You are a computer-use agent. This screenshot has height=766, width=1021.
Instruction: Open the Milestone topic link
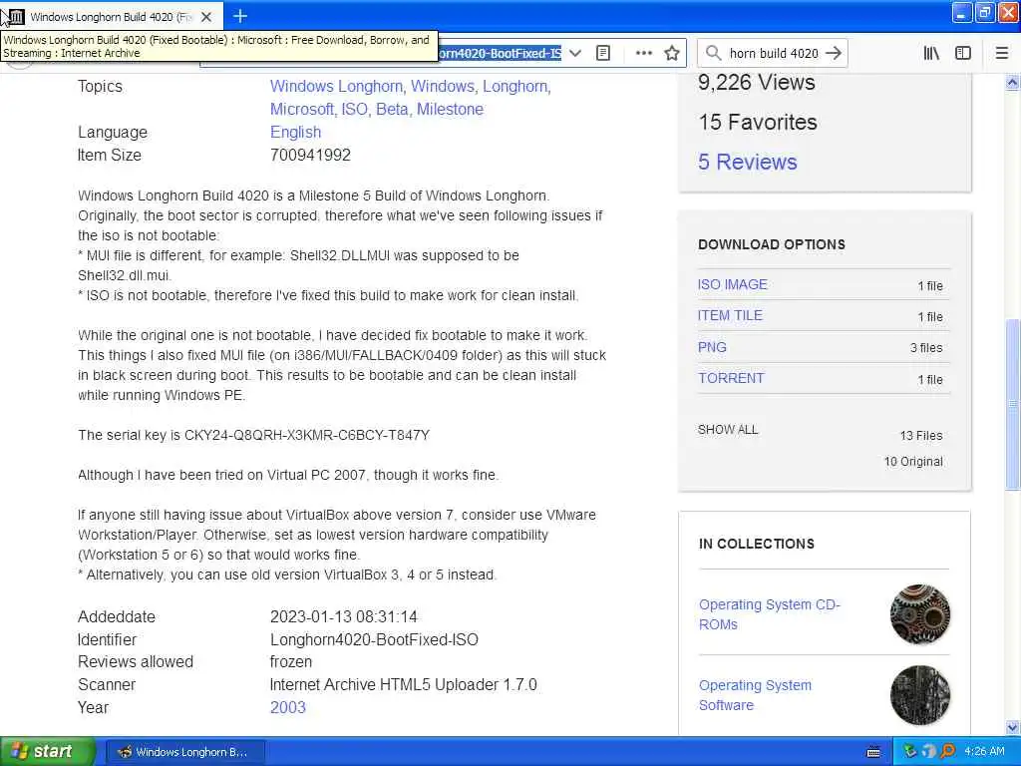pyautogui.click(x=450, y=110)
